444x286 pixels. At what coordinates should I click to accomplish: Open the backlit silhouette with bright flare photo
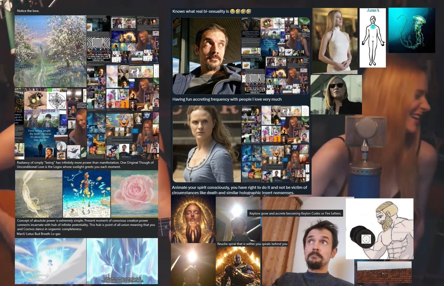(193, 265)
